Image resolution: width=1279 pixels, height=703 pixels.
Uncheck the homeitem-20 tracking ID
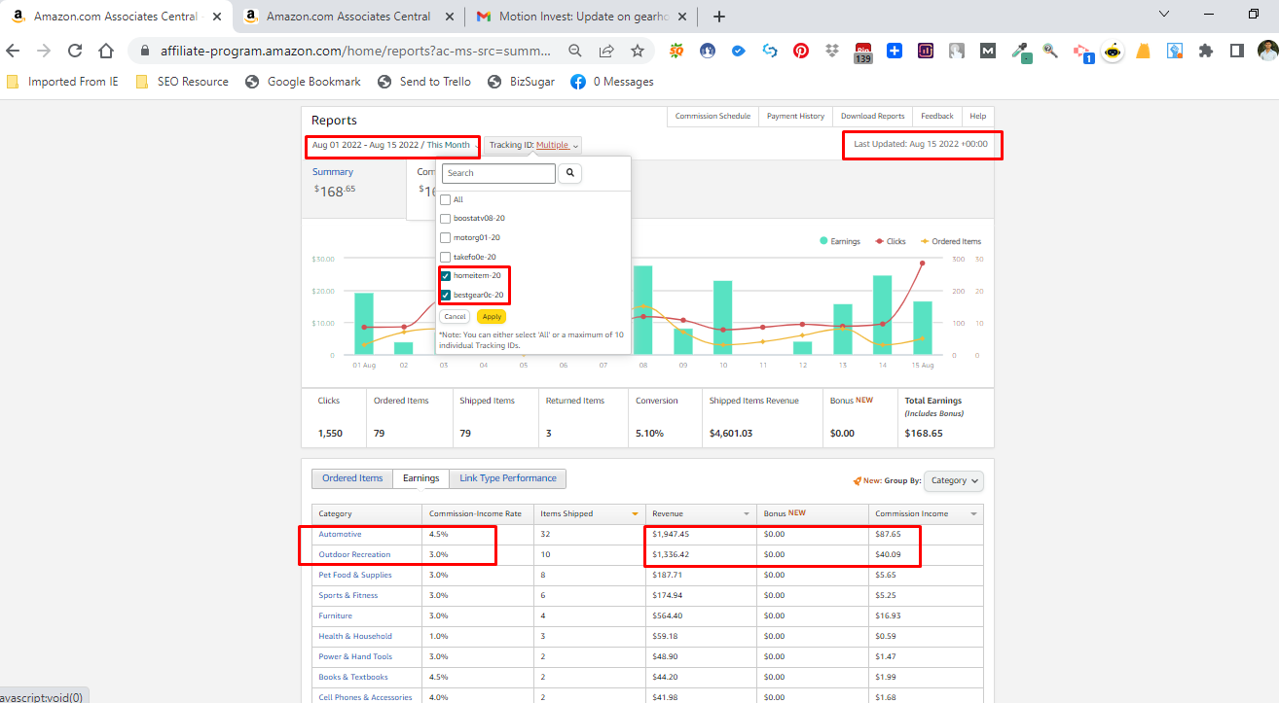446,275
